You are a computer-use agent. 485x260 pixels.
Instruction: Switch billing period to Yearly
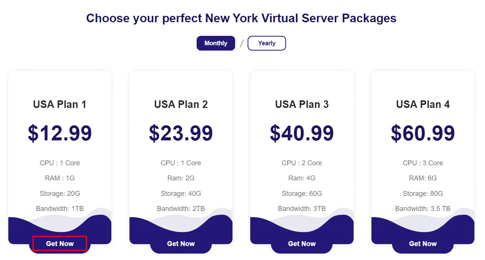266,43
